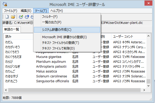This screenshot has width=155, height=103.
Task: Click the 総数: 7888個 status text
Action: click(12, 98)
